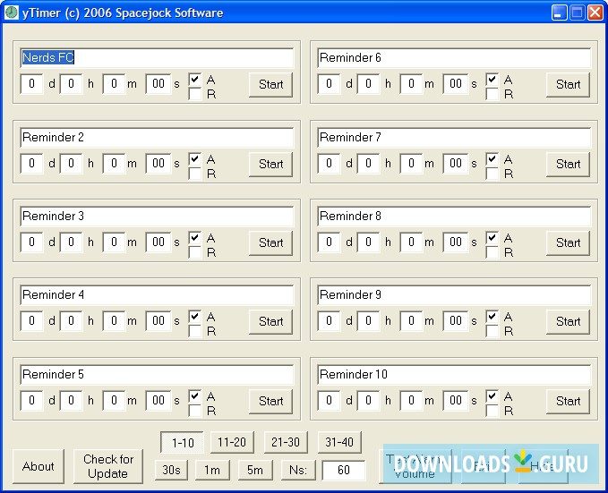The width and height of the screenshot is (608, 493).
Task: Click the Reminder 9 name field
Action: click(x=454, y=295)
